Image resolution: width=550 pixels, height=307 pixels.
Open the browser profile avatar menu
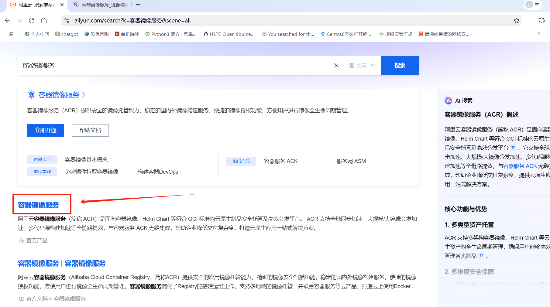[x=529, y=5]
